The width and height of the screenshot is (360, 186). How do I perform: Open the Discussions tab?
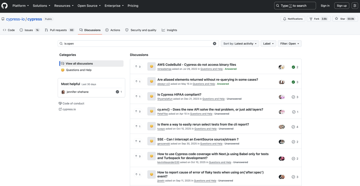click(90, 30)
